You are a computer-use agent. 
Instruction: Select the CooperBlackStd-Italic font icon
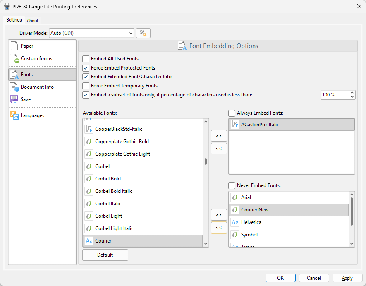click(x=89, y=129)
